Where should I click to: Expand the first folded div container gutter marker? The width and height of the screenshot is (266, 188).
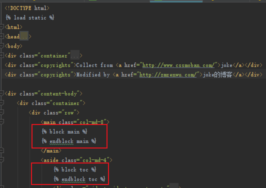[x=1, y=55]
